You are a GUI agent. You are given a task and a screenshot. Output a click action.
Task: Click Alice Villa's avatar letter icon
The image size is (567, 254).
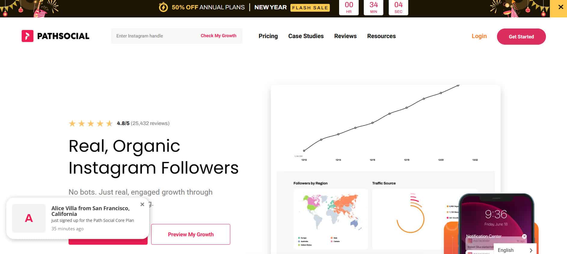tap(29, 218)
